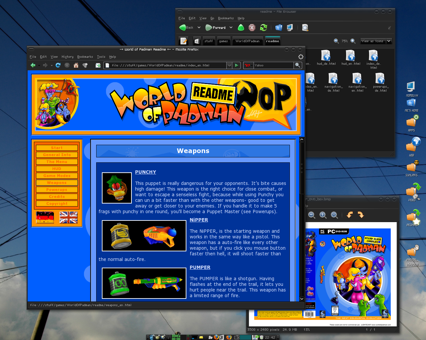Select 'games' in the path bar
The width and height of the screenshot is (426, 340).
pyautogui.click(x=223, y=41)
